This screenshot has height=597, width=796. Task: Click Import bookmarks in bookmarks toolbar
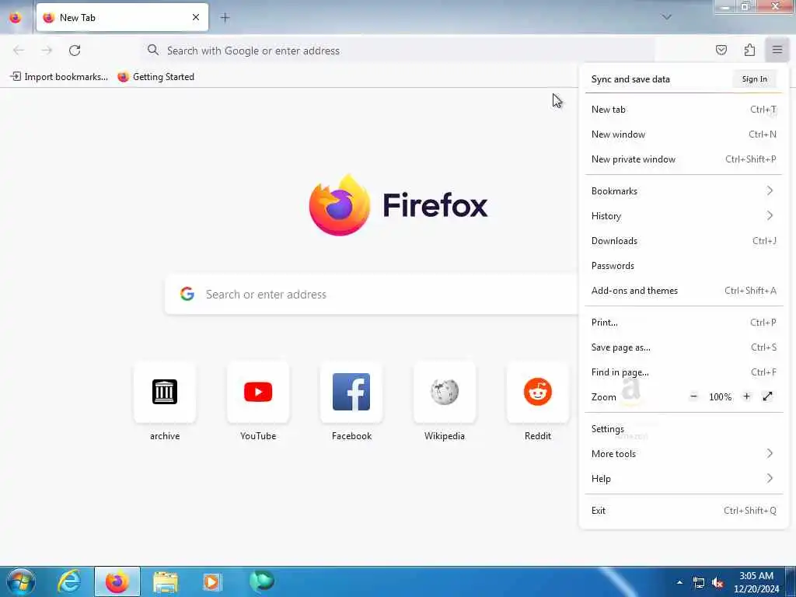coord(59,77)
